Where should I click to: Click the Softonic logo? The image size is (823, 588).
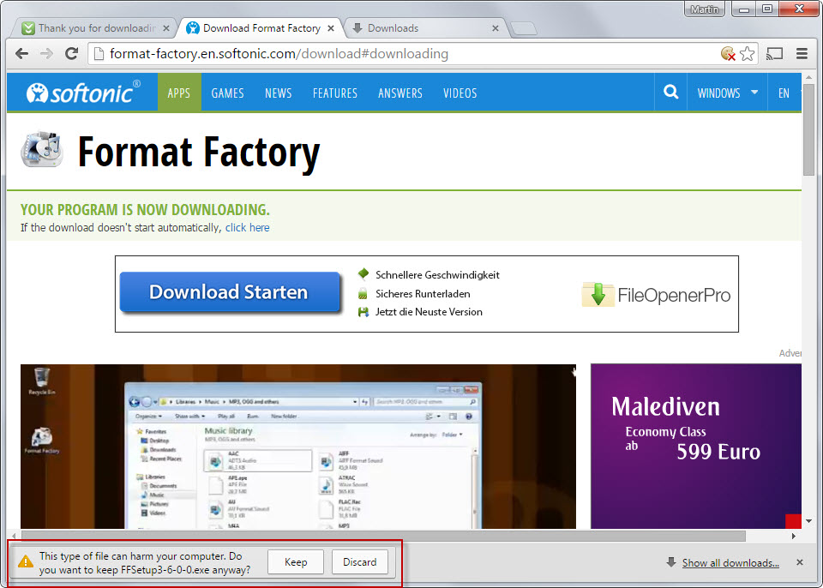pos(83,93)
